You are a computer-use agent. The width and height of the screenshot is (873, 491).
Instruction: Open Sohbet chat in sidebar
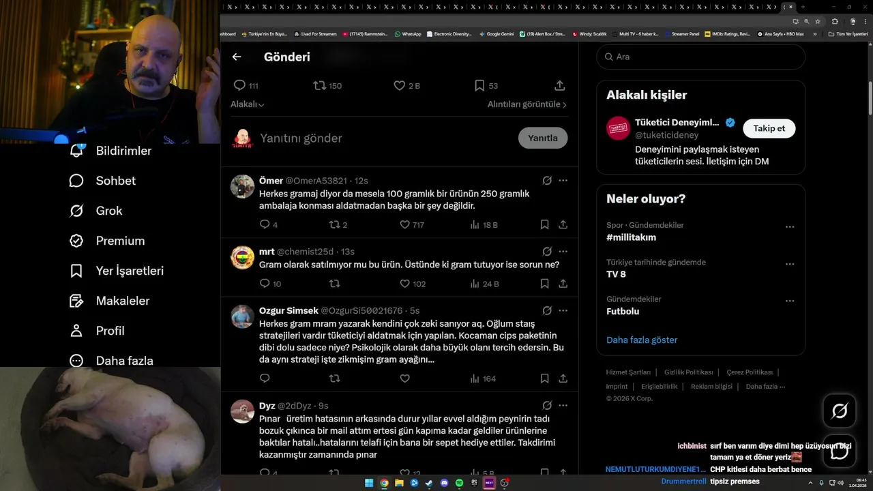point(102,181)
